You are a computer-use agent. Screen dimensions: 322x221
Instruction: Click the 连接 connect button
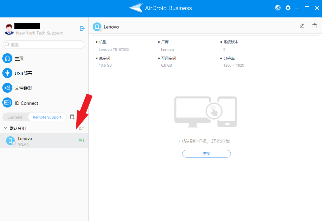point(207,154)
